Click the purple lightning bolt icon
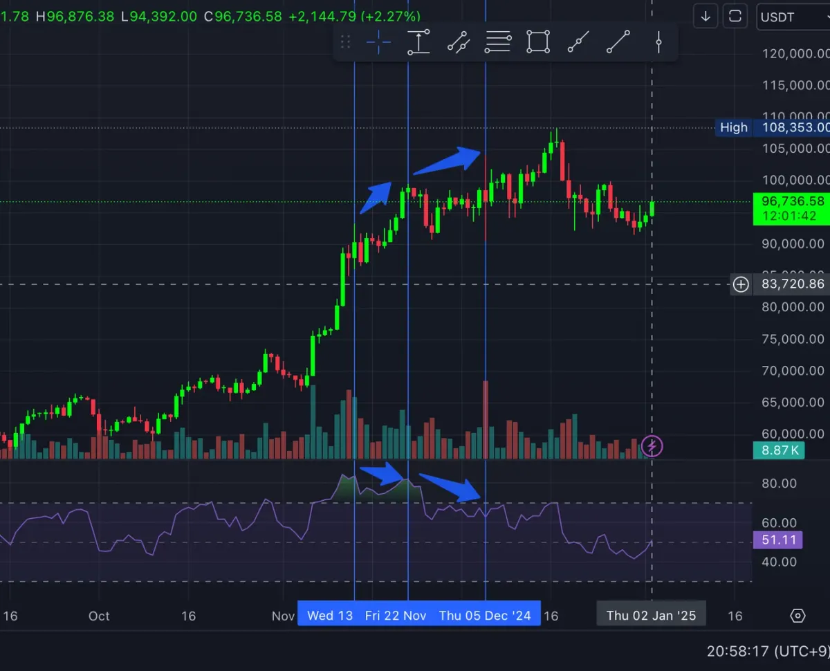The width and height of the screenshot is (830, 671). coord(652,446)
